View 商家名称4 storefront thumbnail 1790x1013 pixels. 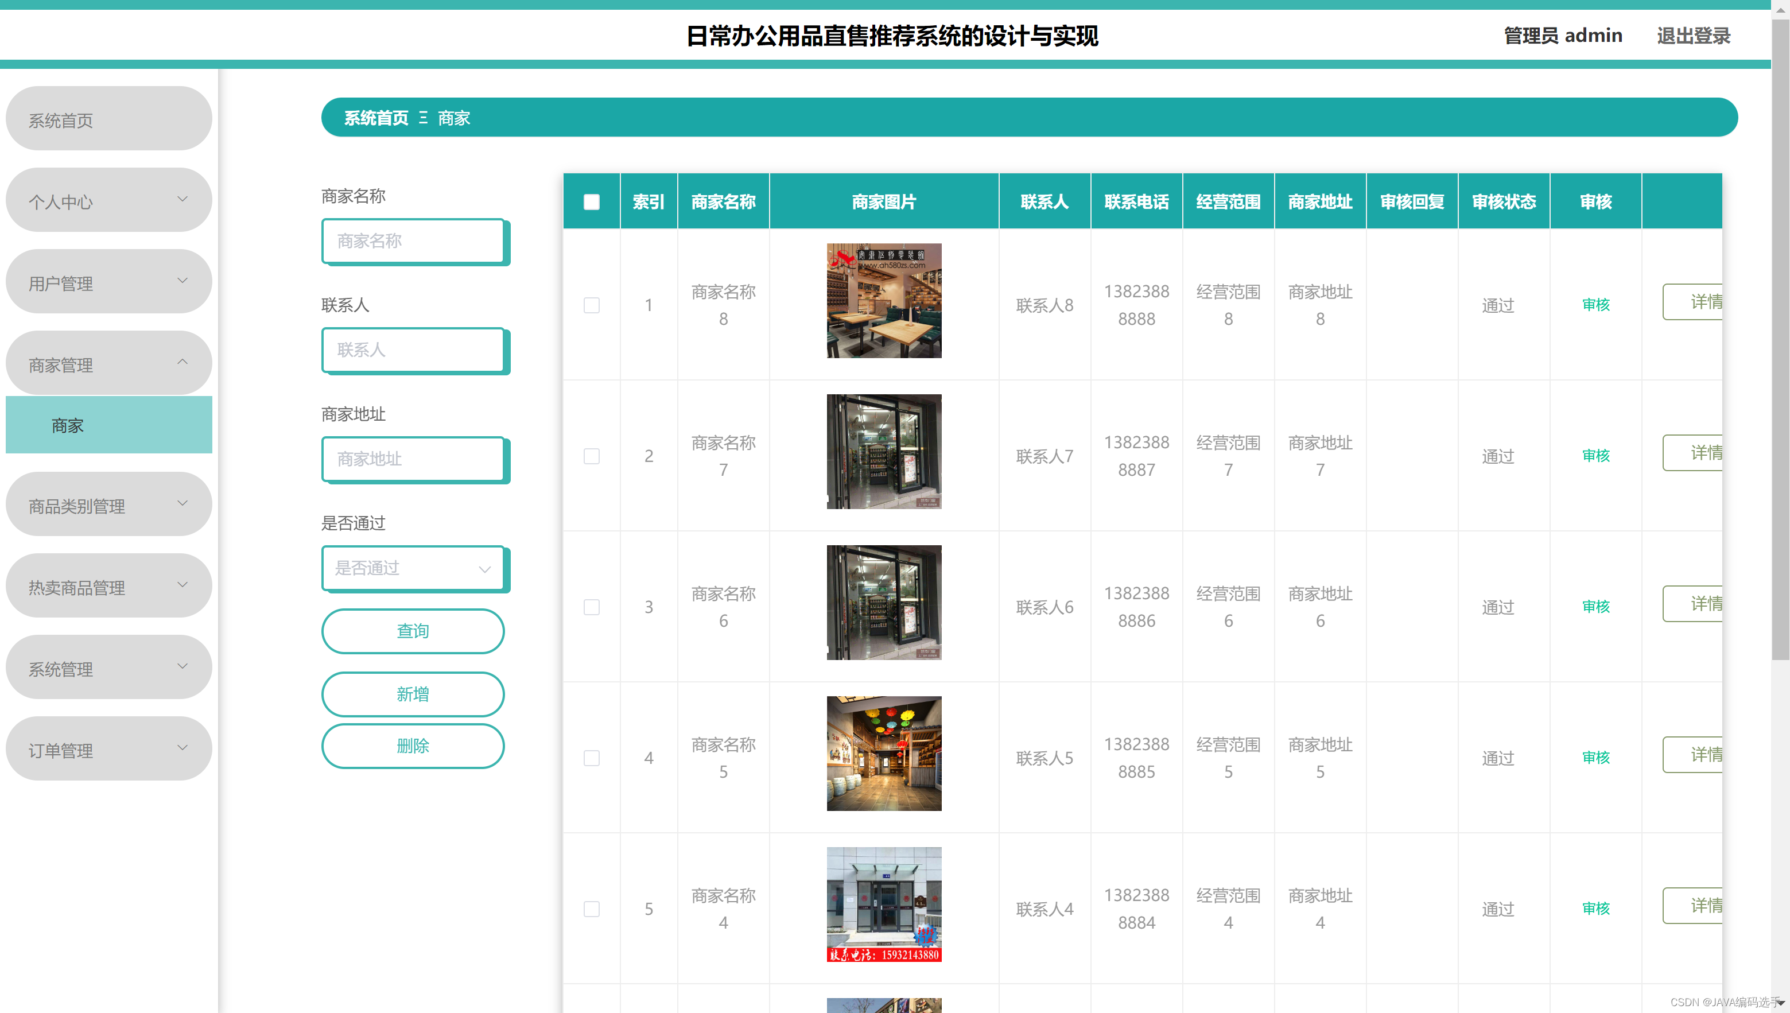point(883,905)
